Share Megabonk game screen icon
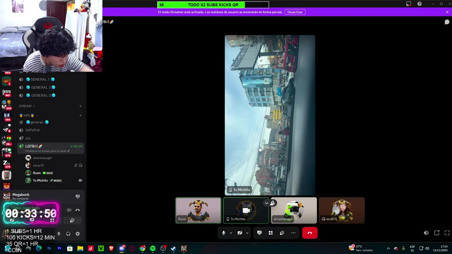Image resolution: width=452 pixels, height=254 pixels. coord(78,196)
